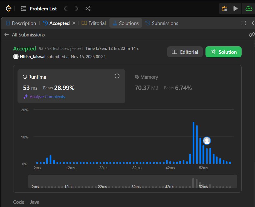Go to previous problem arrow
This screenshot has width=255, height=207.
65,8
